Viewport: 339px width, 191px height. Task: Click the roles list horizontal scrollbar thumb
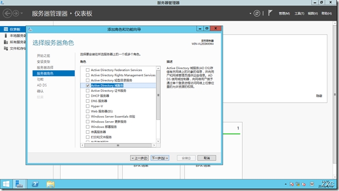click(118, 145)
